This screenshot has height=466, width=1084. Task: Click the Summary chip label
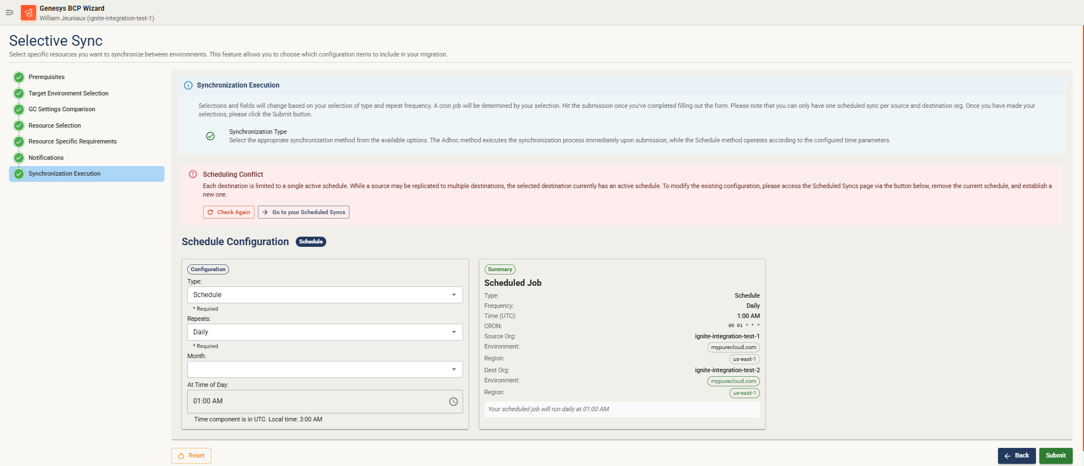point(500,269)
